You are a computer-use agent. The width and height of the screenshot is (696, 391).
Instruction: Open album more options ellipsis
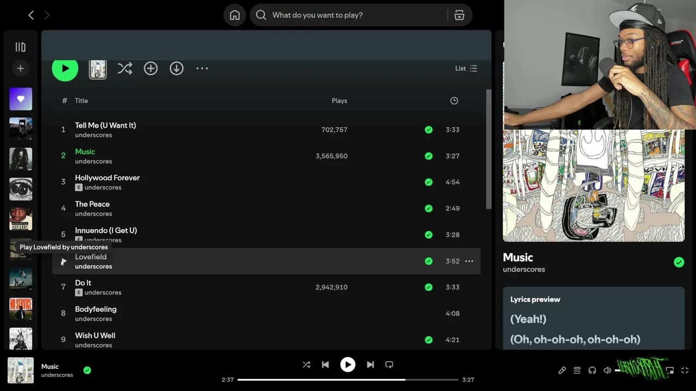click(x=202, y=68)
